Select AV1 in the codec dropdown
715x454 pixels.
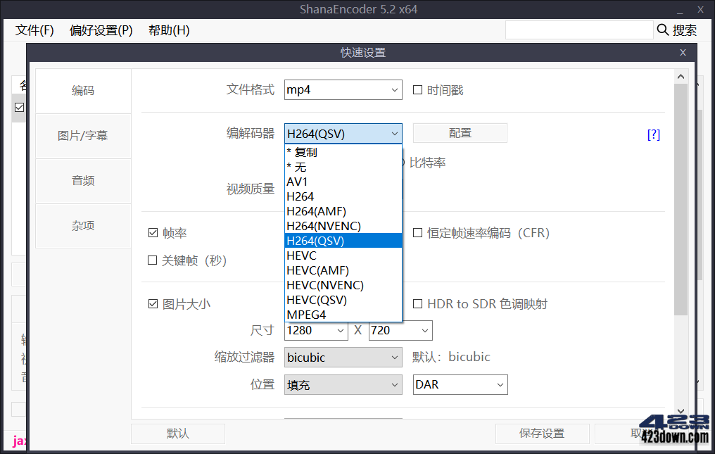click(299, 181)
